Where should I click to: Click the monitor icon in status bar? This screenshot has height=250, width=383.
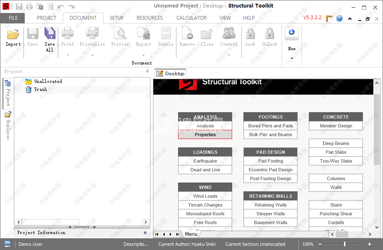click(8, 244)
